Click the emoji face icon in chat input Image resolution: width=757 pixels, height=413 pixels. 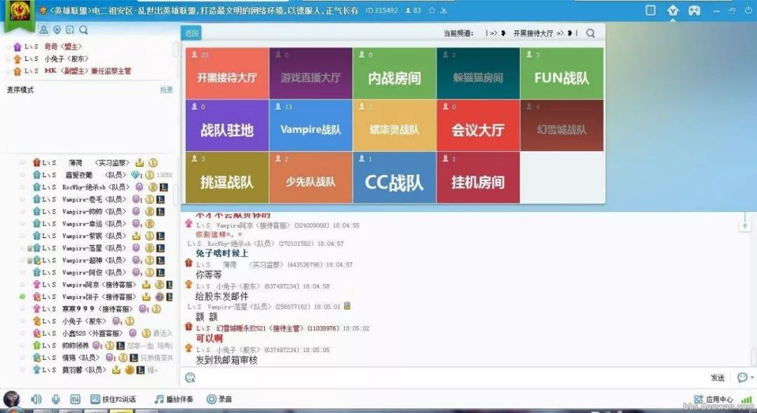[189, 377]
